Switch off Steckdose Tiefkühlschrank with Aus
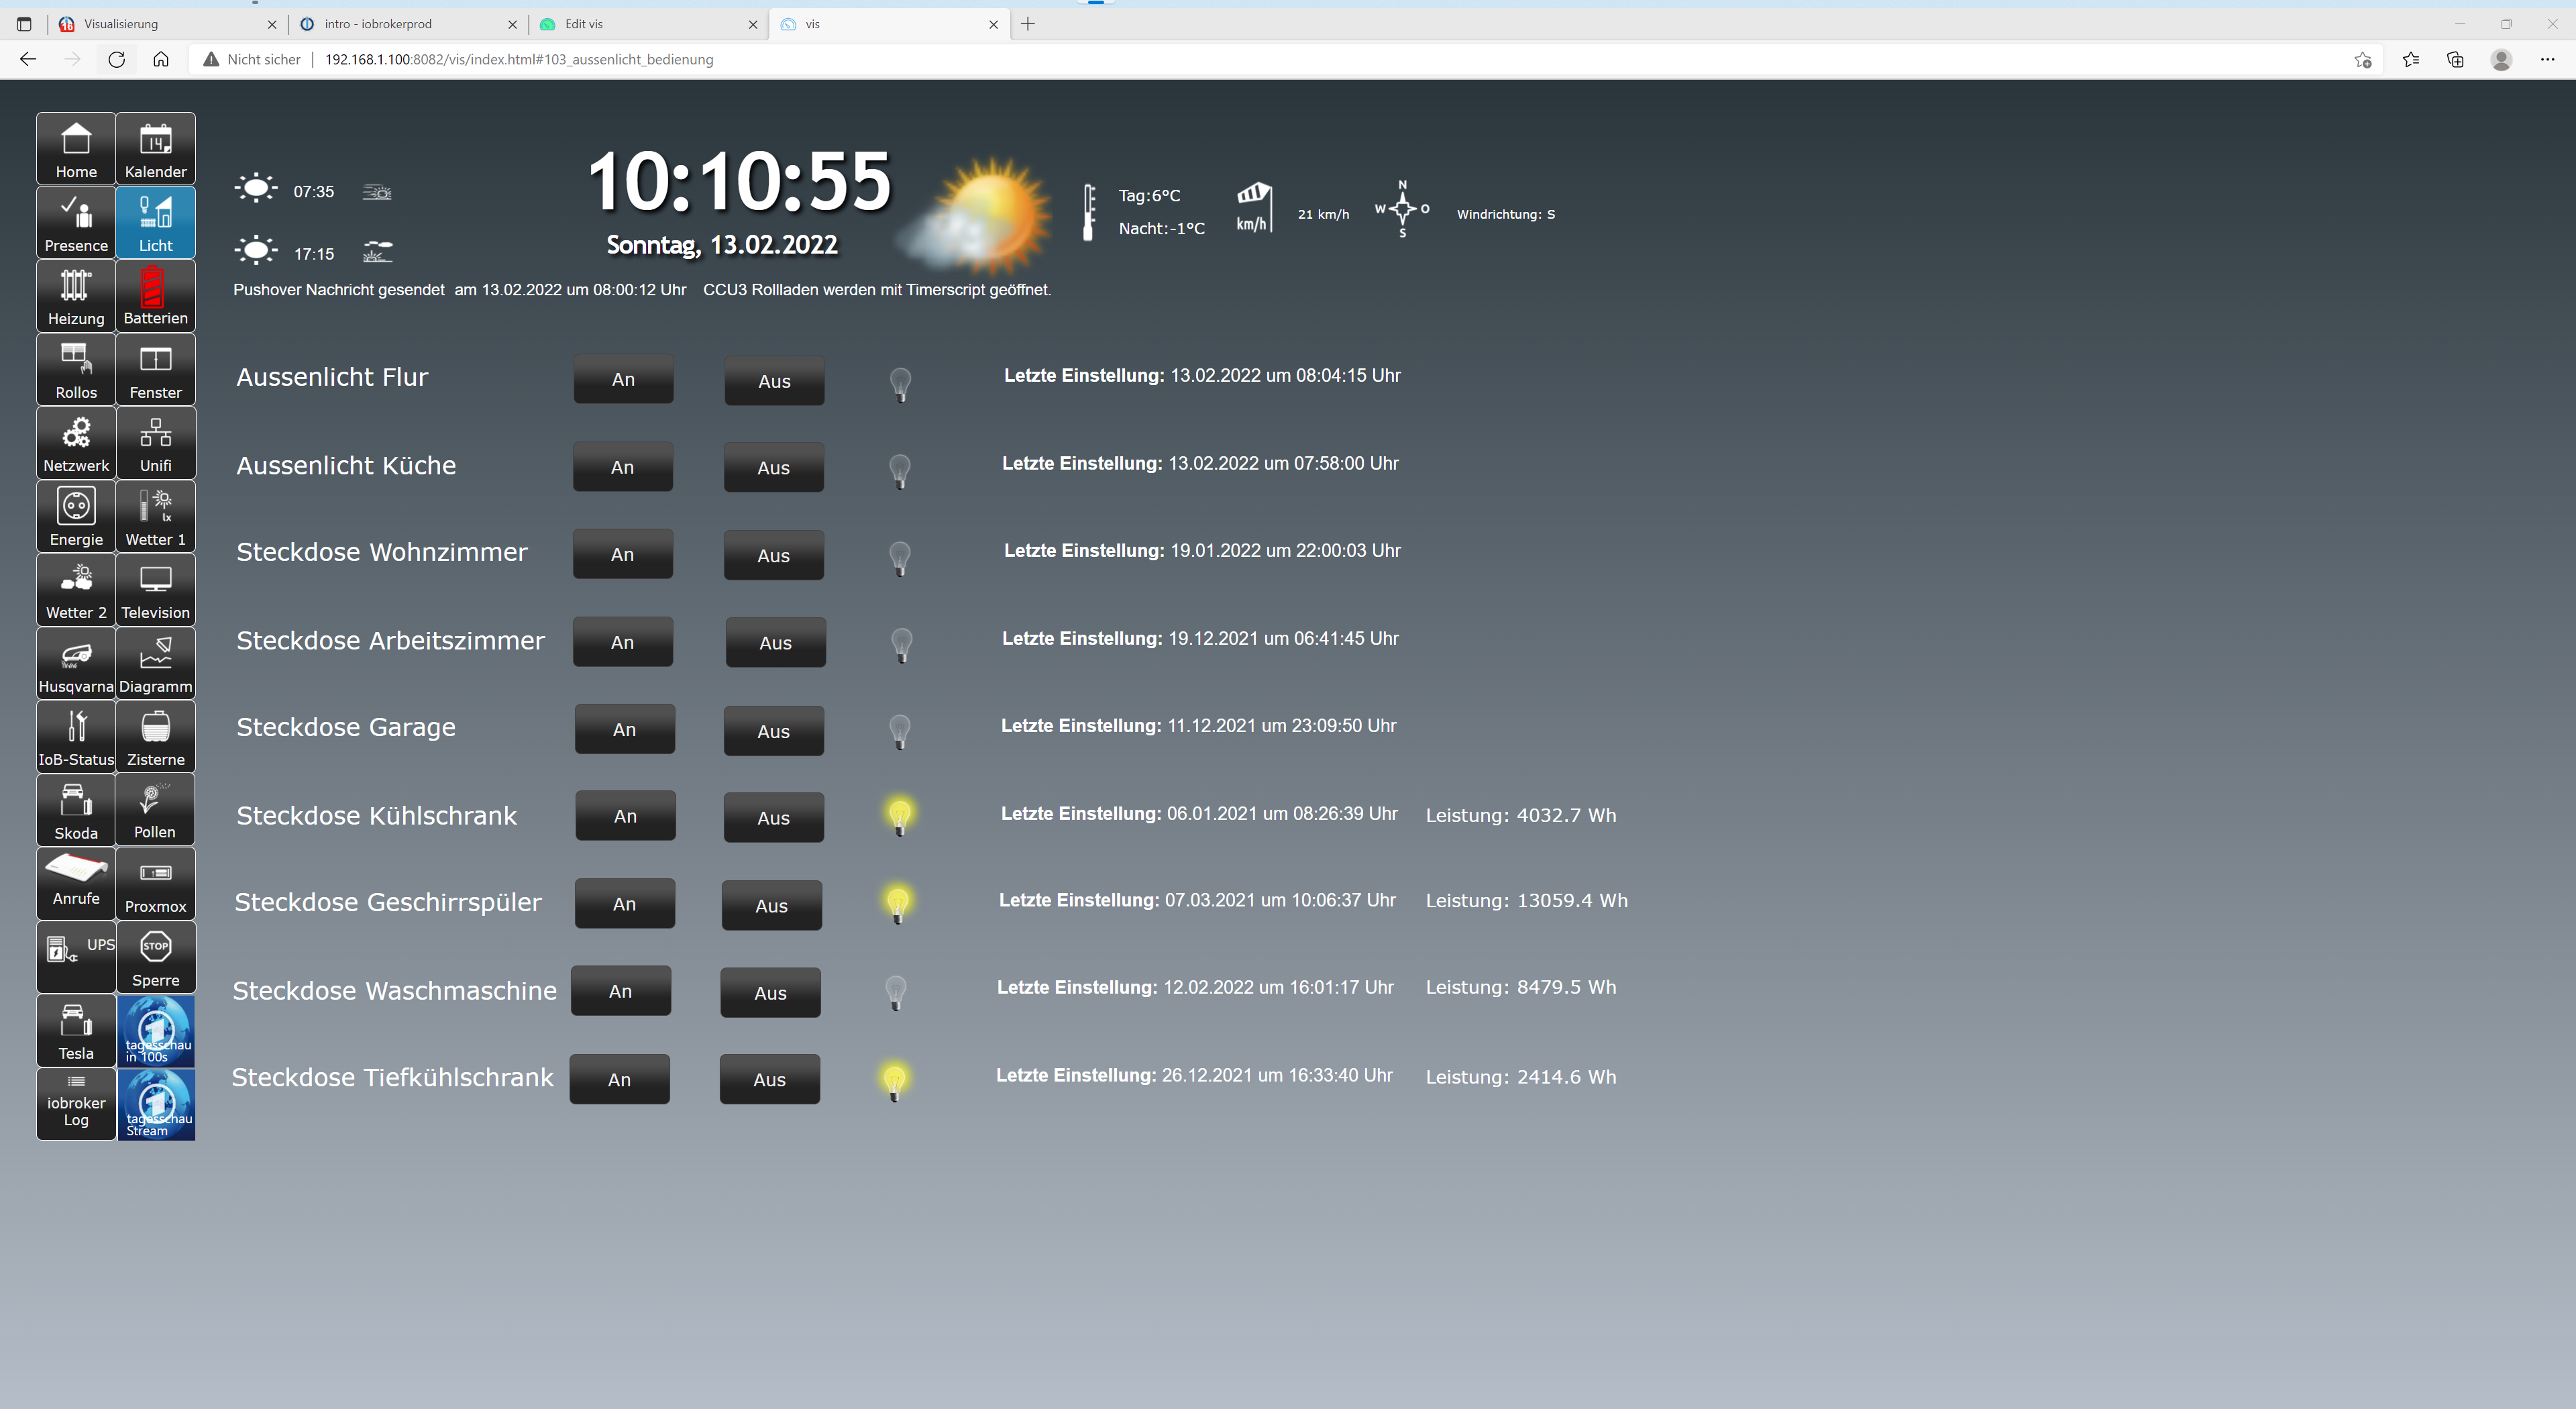The height and width of the screenshot is (1409, 2576). (769, 1080)
